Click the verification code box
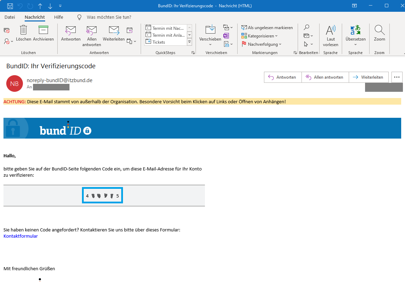This screenshot has height=282, width=405. click(102, 195)
